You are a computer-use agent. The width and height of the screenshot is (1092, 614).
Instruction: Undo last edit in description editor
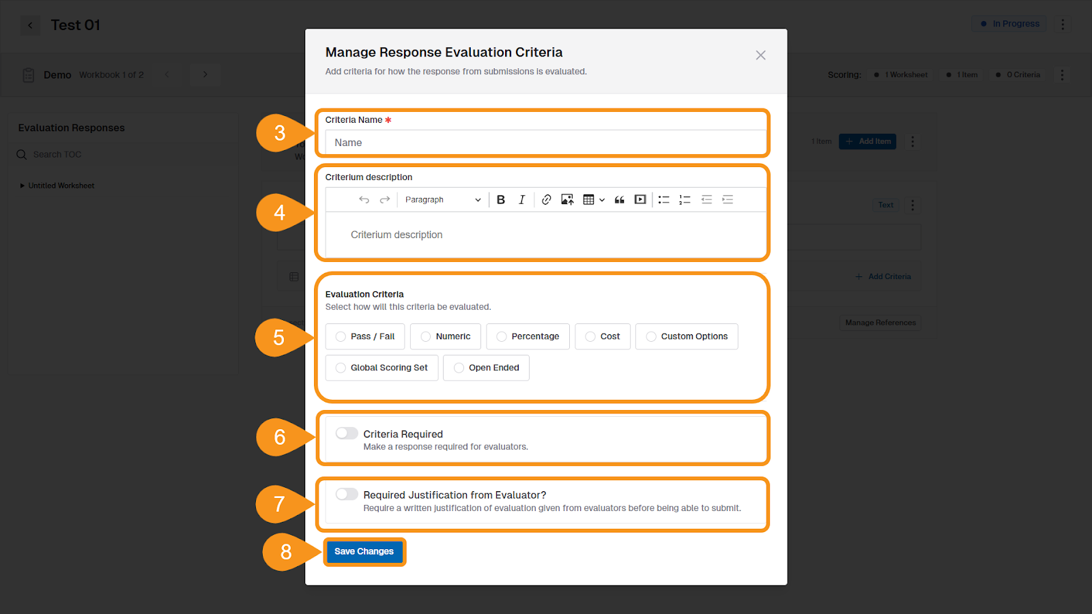(364, 199)
